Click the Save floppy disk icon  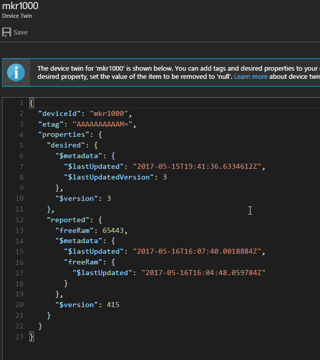pos(7,33)
